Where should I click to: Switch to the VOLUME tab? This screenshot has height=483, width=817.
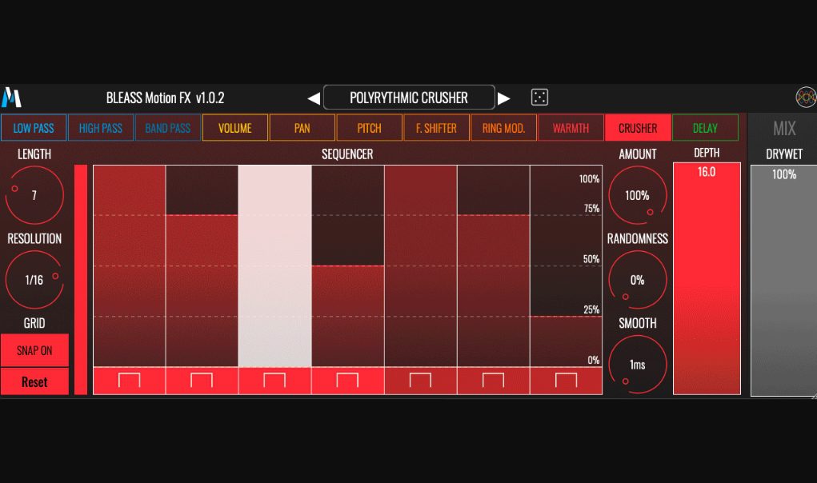coord(235,128)
